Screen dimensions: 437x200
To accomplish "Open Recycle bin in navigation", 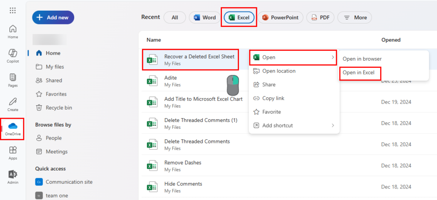I will pos(54,107).
